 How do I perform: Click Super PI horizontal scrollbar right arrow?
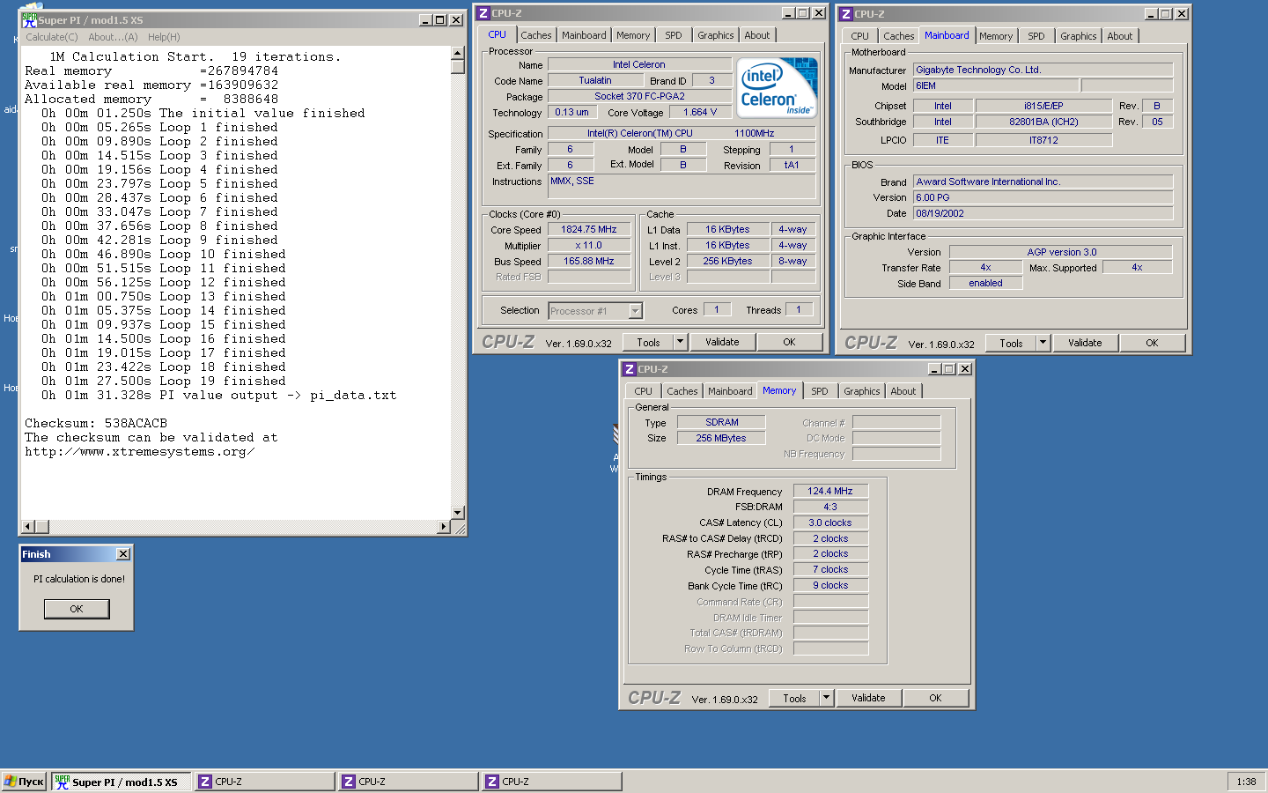click(444, 527)
